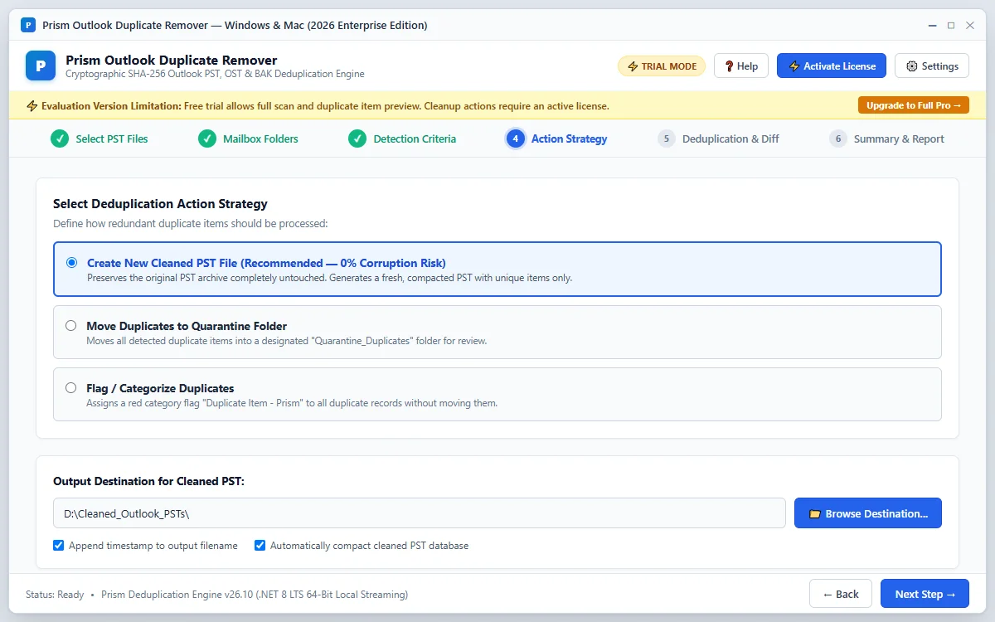Close the Prism window
The height and width of the screenshot is (622, 995).
(x=970, y=26)
